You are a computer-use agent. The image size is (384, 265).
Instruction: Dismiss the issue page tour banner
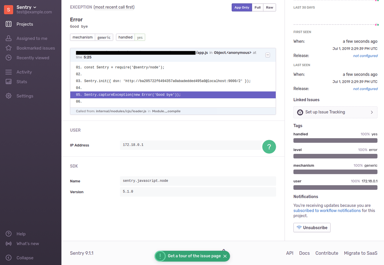click(x=225, y=256)
